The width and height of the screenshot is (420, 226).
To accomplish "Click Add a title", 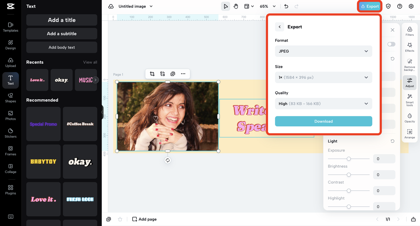I will pos(62,20).
